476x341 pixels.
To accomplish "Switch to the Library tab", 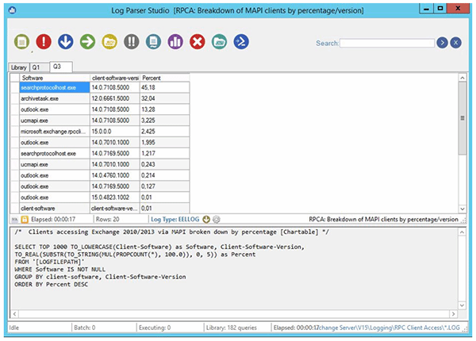I will [x=17, y=67].
